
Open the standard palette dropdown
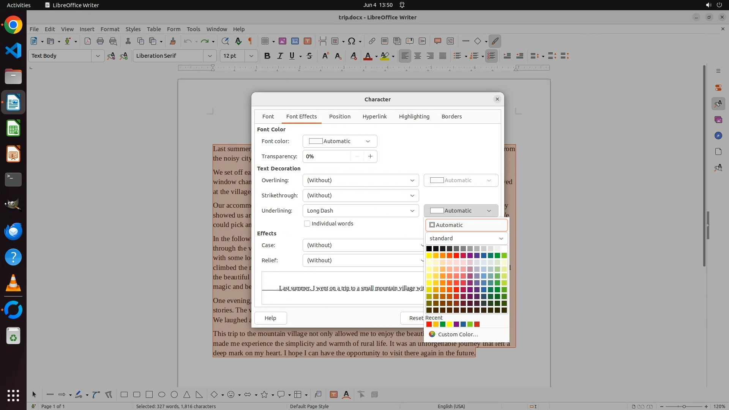466,238
